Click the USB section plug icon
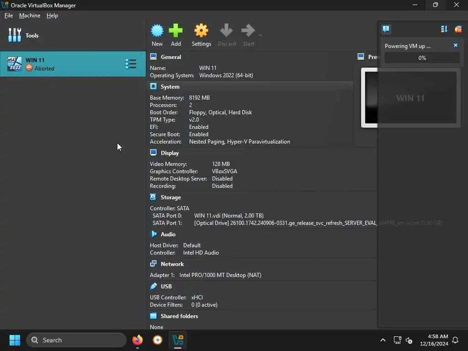Screen dimensions: 468x351 point(154,286)
